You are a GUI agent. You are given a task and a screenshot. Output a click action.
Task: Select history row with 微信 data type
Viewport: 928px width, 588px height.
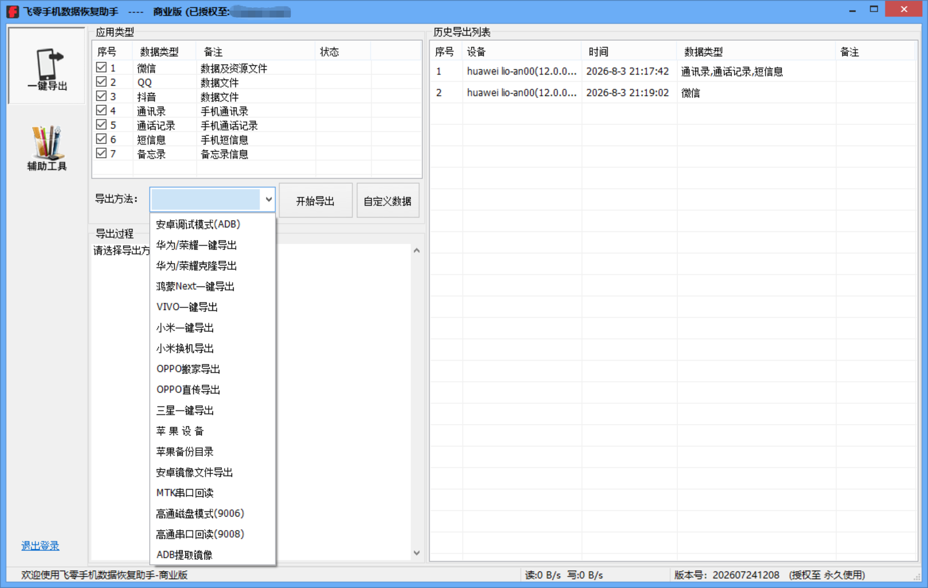pos(673,93)
